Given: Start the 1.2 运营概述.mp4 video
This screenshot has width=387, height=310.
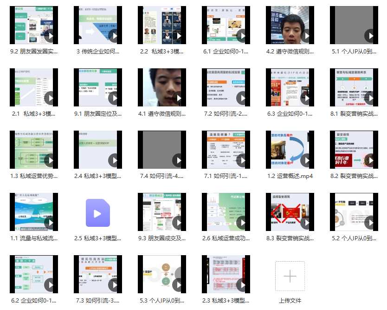Looking at the screenshot, I should point(306,160).
